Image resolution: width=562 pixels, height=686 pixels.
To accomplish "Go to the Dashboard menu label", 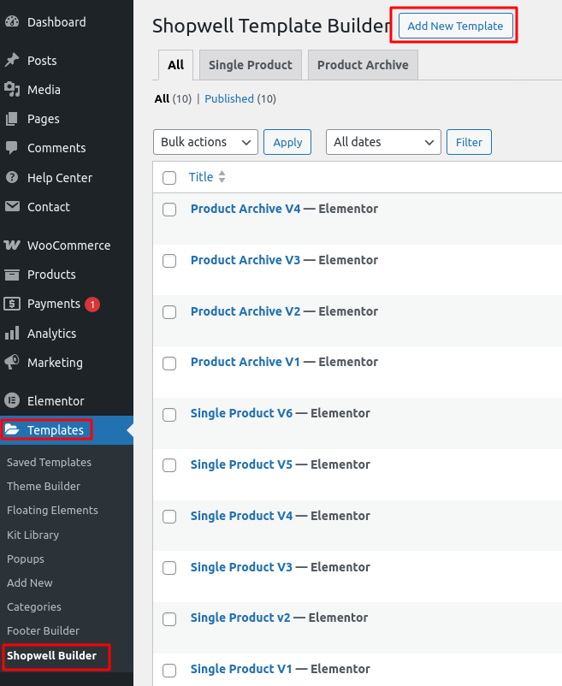I will 56,22.
